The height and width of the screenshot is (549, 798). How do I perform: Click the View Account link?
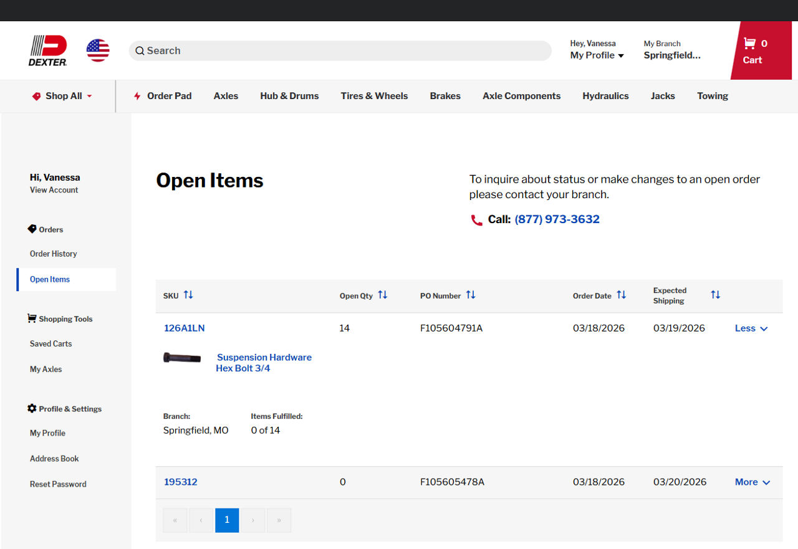click(54, 190)
